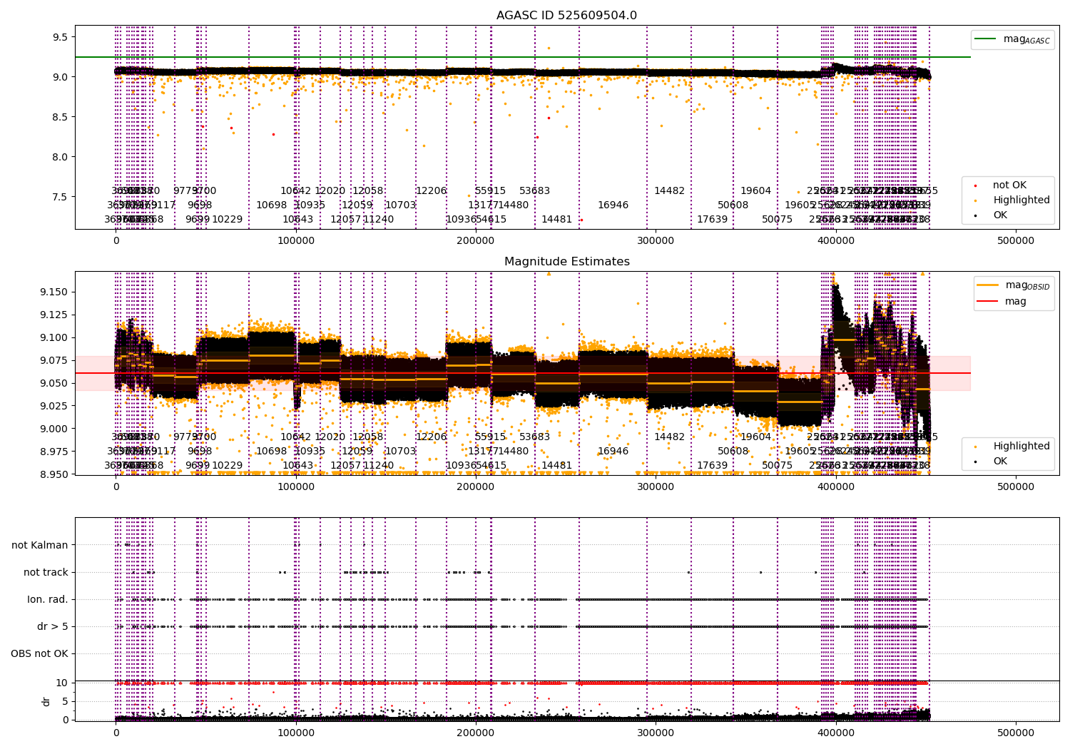Click 'not OK' in top plot legend
1070x749 pixels.
coord(1009,185)
